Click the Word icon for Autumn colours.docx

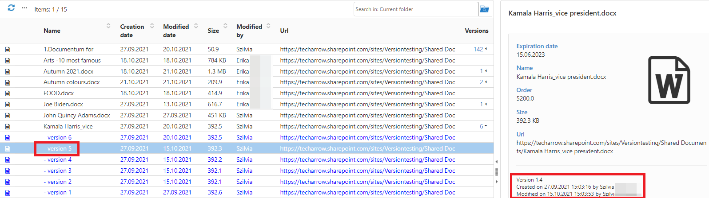[x=8, y=82]
